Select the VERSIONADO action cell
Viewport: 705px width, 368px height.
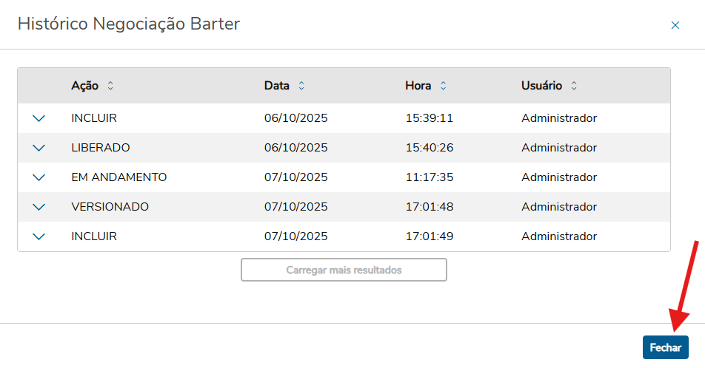click(110, 207)
